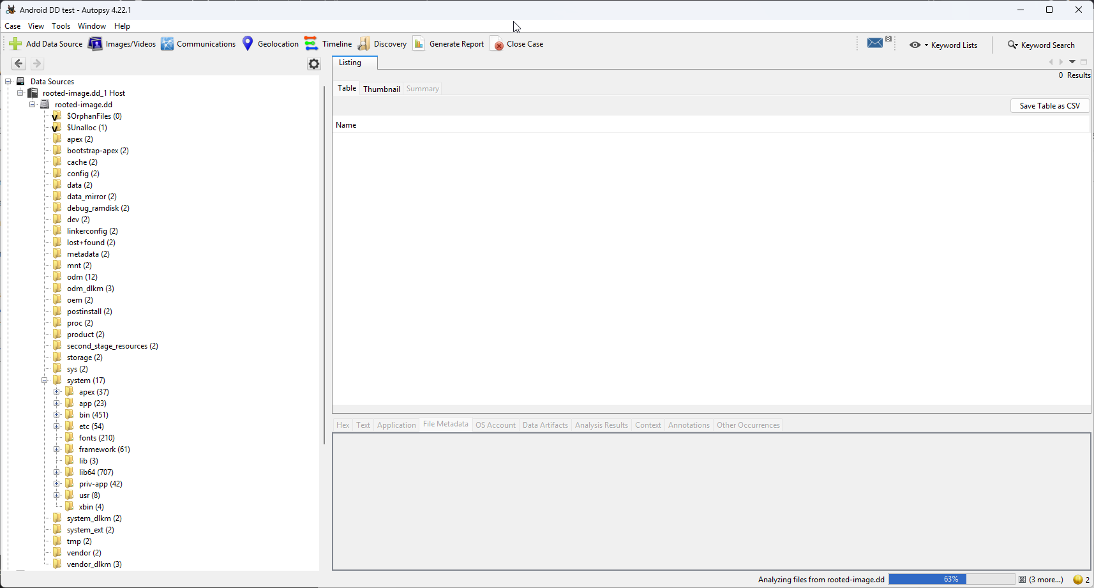This screenshot has height=588, width=1094.
Task: Click the file analysis progress bar
Action: [x=951, y=579]
